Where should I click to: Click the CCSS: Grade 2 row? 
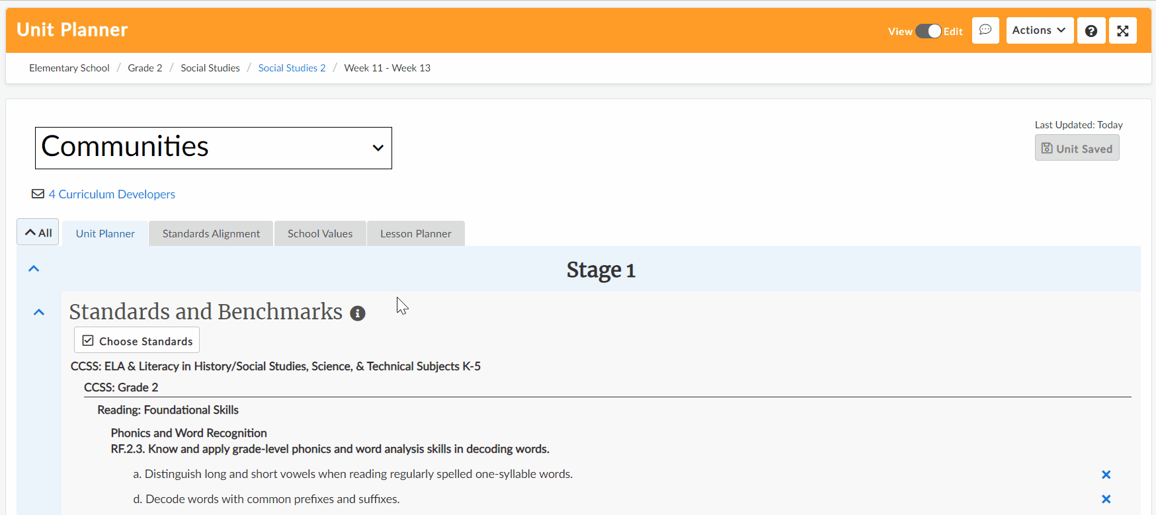pyautogui.click(x=121, y=387)
